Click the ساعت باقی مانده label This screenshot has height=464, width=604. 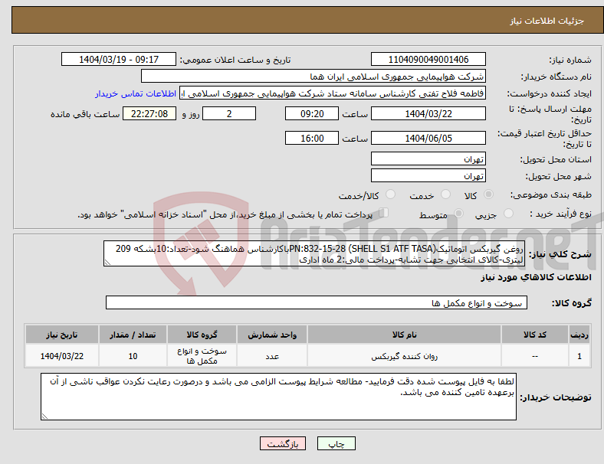(x=85, y=115)
